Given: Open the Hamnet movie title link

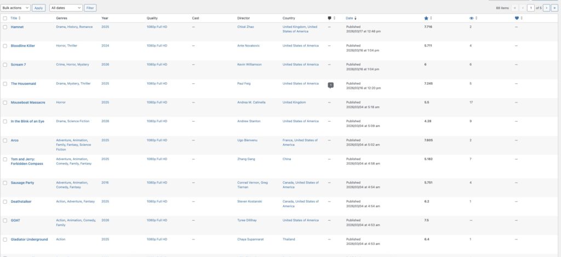Looking at the screenshot, I should (17, 27).
